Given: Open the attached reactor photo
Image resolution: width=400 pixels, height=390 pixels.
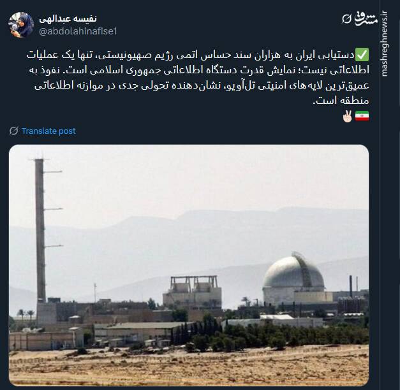Looking at the screenshot, I should coord(189,265).
